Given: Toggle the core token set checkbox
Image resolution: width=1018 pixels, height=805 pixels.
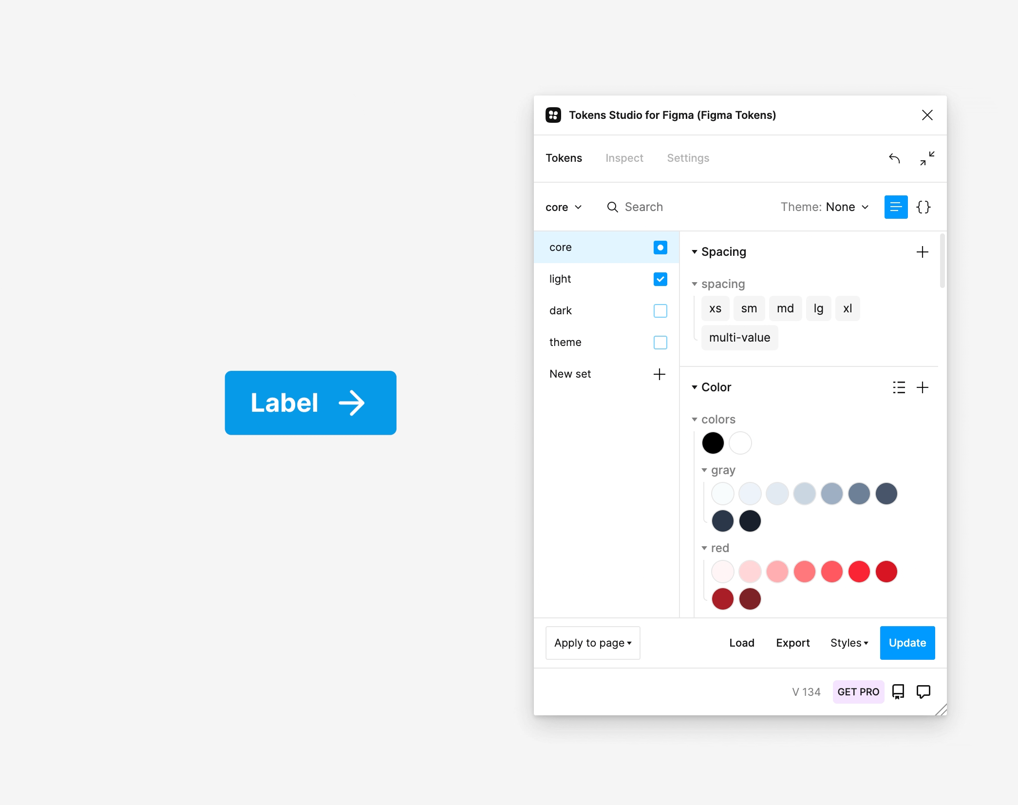Looking at the screenshot, I should [660, 247].
